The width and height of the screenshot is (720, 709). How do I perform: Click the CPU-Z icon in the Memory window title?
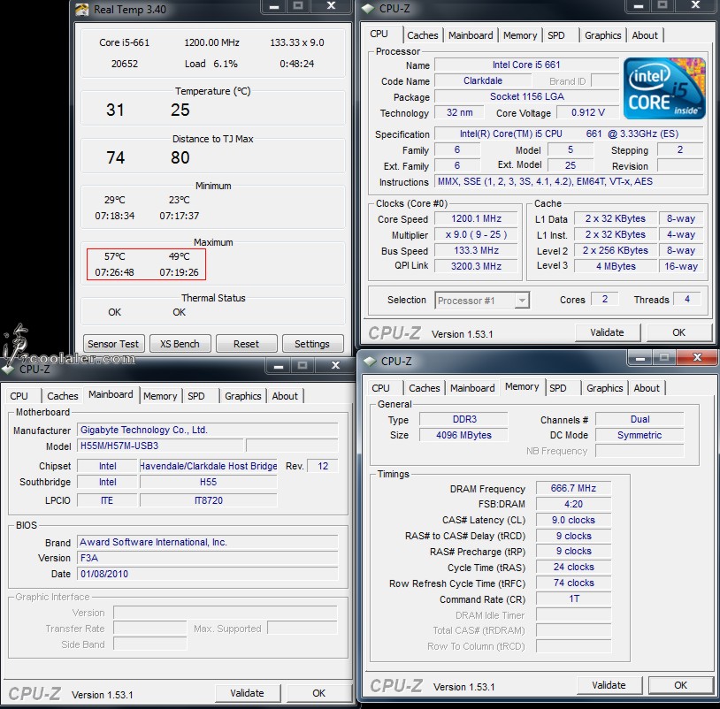tap(370, 362)
